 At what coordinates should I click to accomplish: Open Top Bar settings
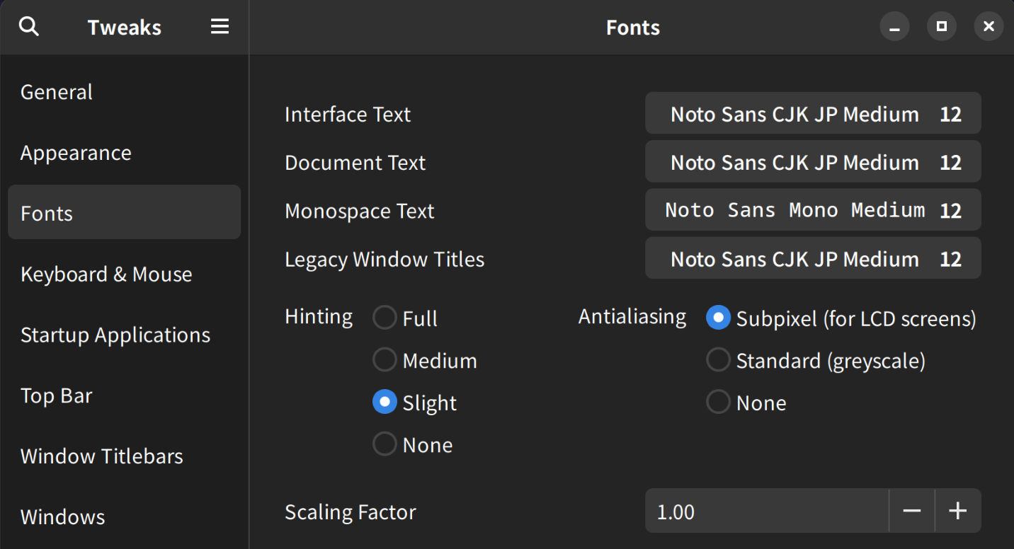[x=124, y=395]
